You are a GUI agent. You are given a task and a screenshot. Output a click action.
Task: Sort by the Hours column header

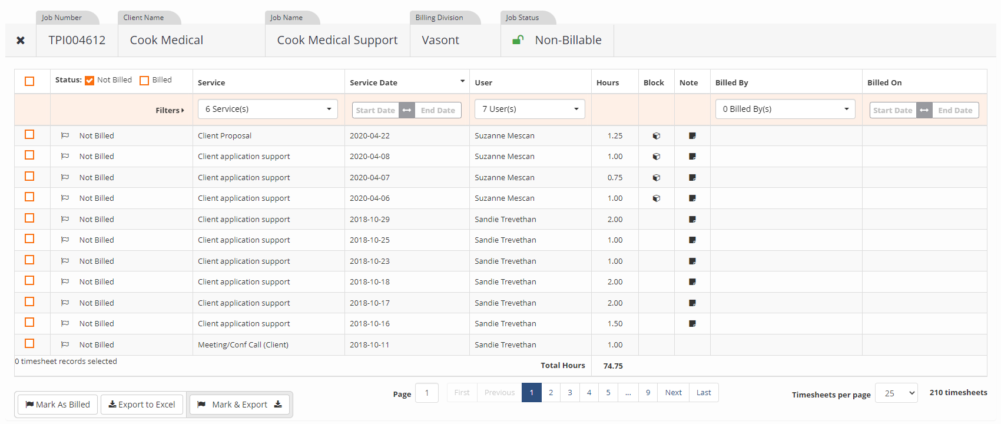(x=608, y=82)
